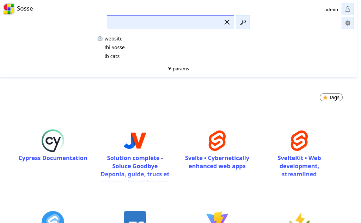Screen dimensions: 361x223
Task: Open the user profile icon
Action: 348,9
